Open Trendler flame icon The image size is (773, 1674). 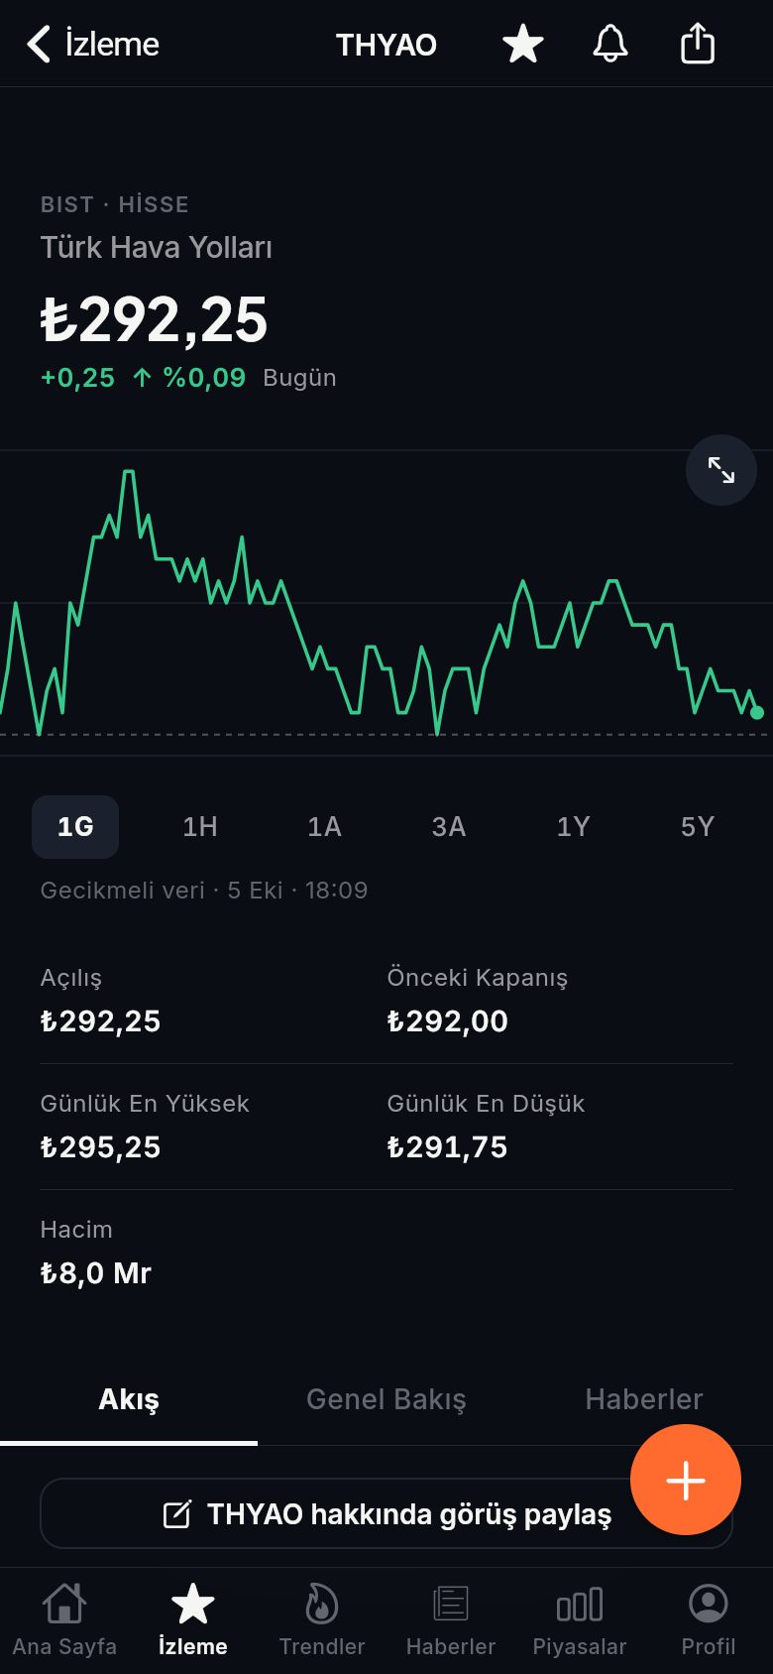(322, 1620)
